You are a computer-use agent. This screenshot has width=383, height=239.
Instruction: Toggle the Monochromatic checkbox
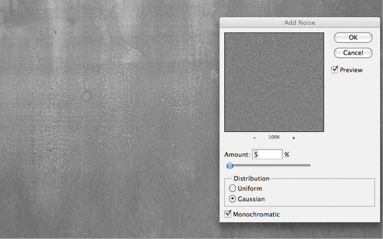[228, 214]
